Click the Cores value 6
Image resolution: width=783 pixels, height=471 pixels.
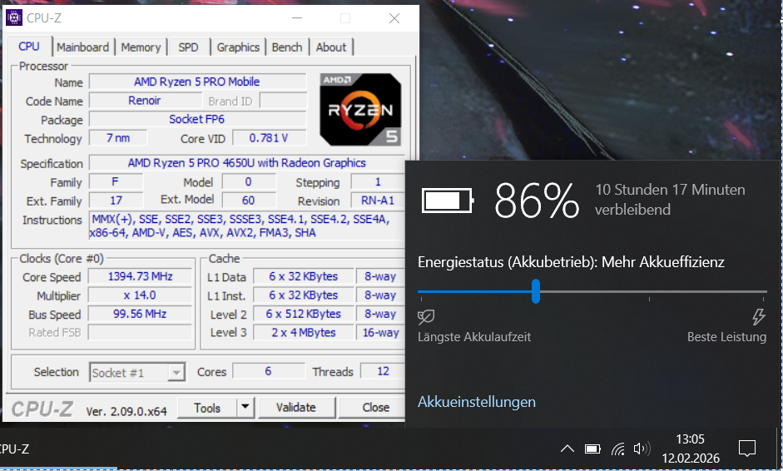coord(269,371)
